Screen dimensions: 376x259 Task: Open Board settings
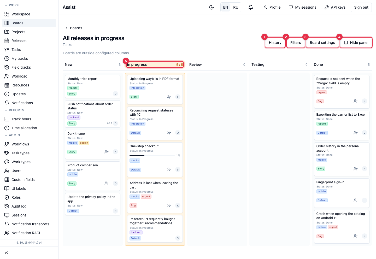(x=322, y=43)
